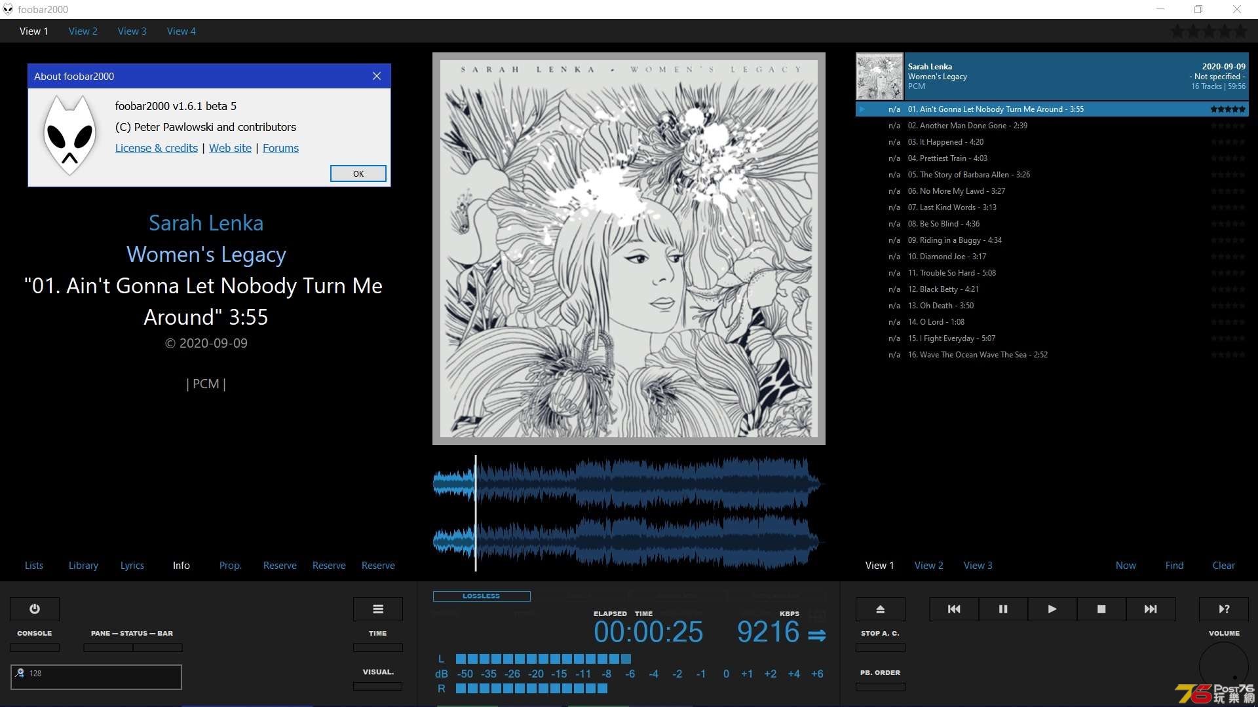Viewport: 1258px width, 707px height.
Task: Select track 16. Wave The Ocean Wave The Sea
Action: pos(1052,355)
